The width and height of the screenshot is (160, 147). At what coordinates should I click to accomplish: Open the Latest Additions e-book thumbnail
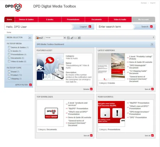[x=111, y=67]
